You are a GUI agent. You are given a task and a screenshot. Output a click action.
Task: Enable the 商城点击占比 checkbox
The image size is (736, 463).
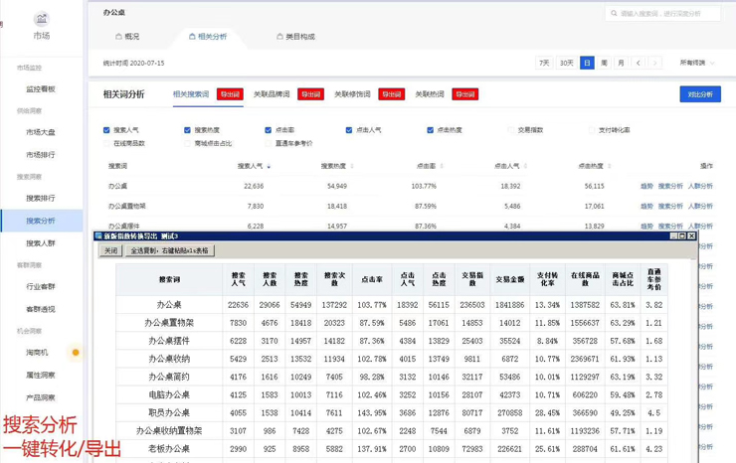[x=187, y=143]
